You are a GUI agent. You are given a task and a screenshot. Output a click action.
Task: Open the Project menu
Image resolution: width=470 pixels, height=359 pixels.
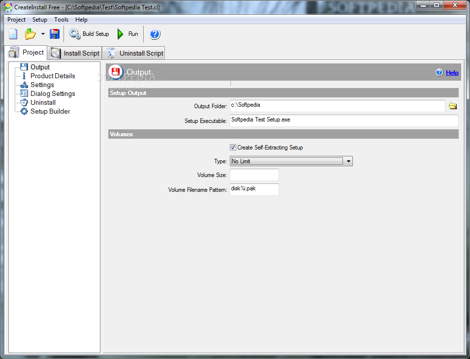[16, 20]
